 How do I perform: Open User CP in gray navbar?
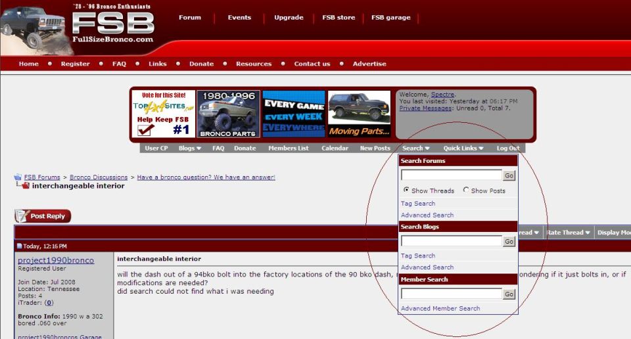click(156, 148)
